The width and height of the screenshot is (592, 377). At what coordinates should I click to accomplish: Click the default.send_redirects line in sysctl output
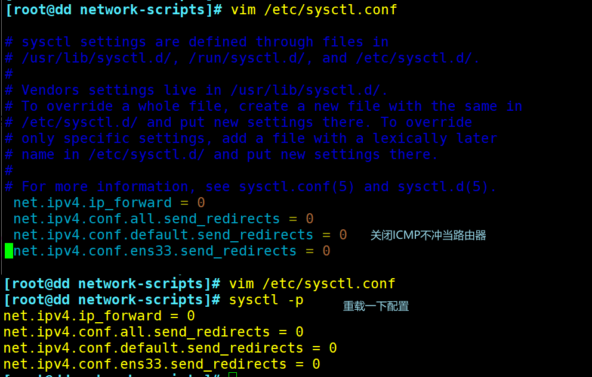click(170, 348)
